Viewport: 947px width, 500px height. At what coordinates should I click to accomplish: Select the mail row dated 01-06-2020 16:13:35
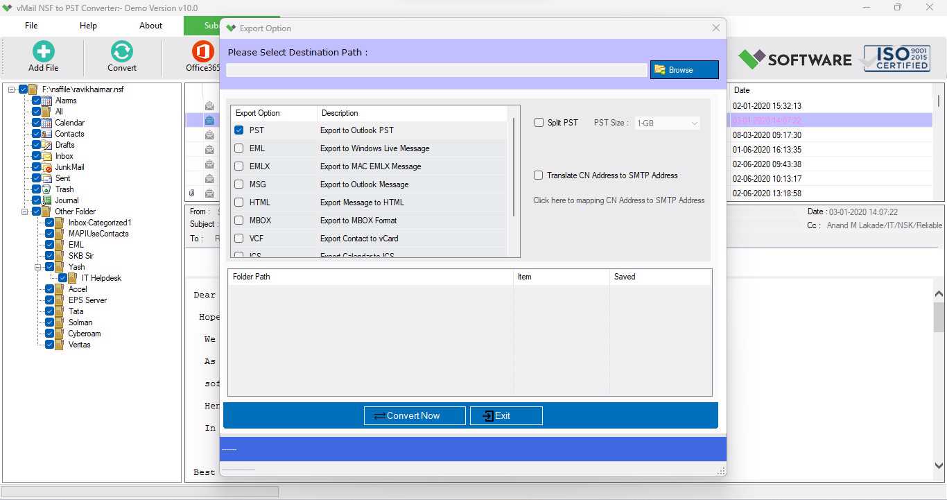point(767,150)
